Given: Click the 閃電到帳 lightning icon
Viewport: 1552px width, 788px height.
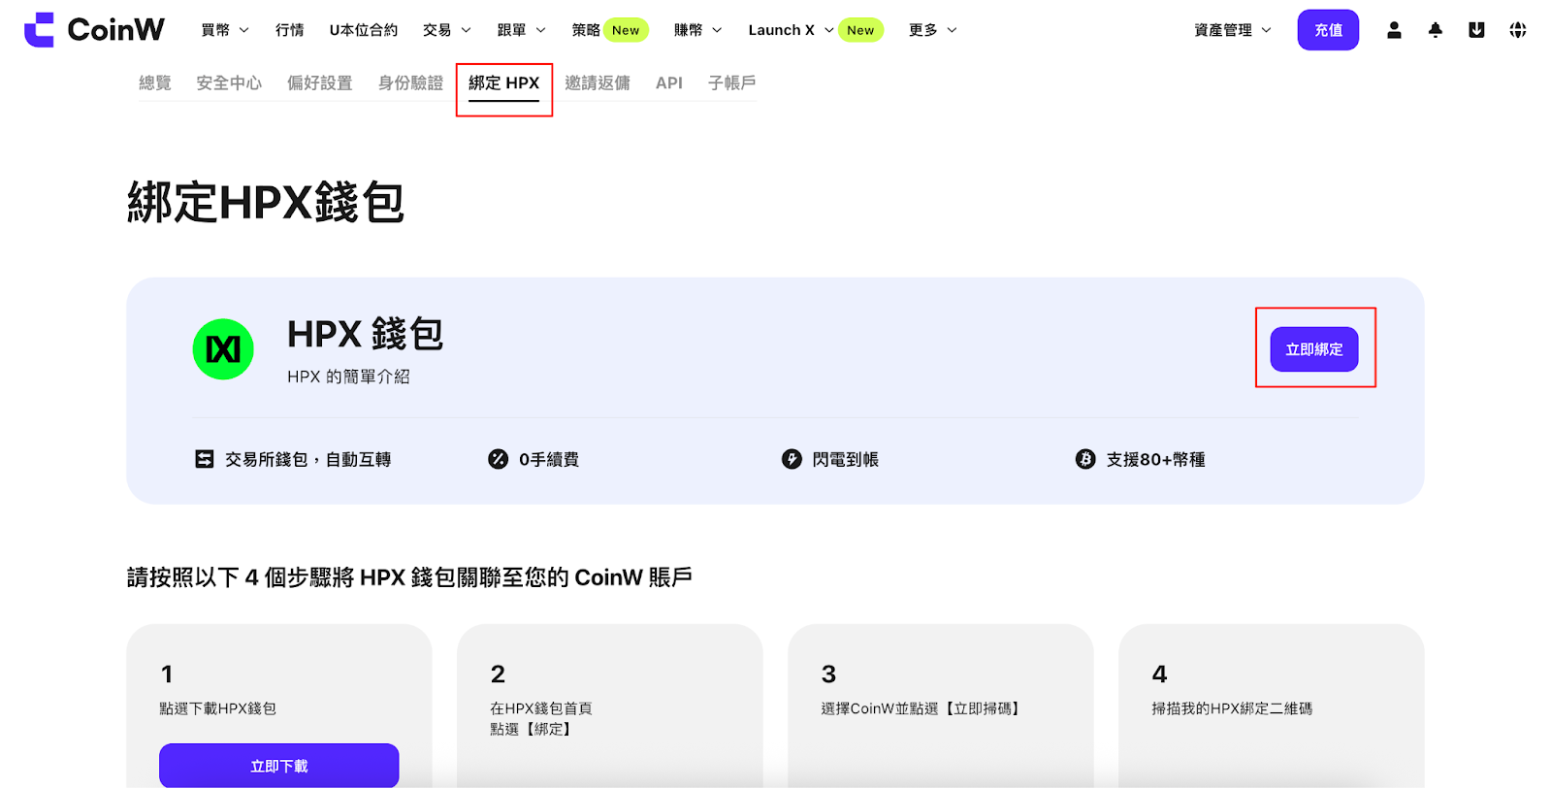Looking at the screenshot, I should (792, 459).
